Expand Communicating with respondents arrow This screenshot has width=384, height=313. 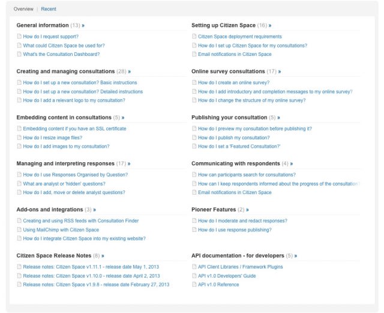[292, 163]
